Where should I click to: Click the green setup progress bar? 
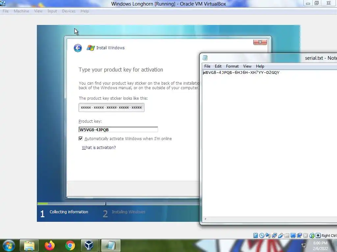(x=42, y=203)
